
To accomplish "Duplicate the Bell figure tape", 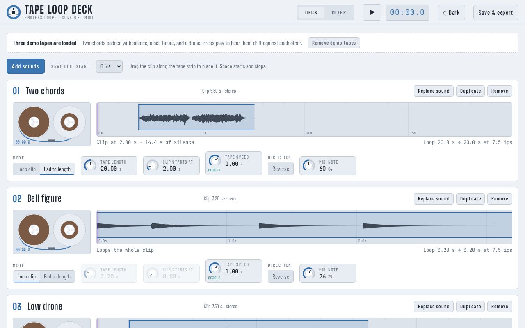I will tap(470, 199).
